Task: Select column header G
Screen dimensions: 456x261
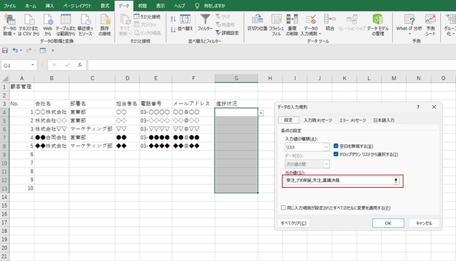Action: (x=236, y=78)
